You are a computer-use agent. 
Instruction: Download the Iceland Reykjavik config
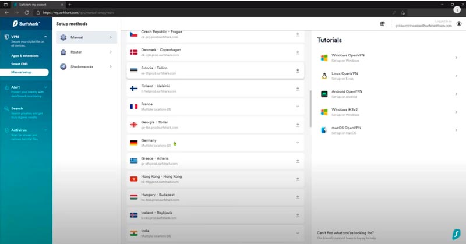298,215
